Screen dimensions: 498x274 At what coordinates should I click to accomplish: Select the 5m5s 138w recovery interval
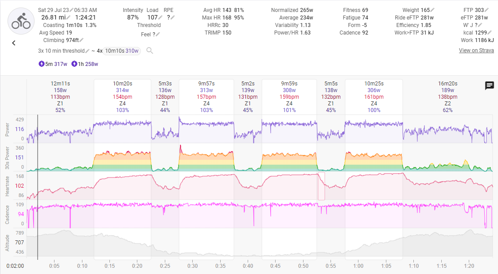coord(331,97)
